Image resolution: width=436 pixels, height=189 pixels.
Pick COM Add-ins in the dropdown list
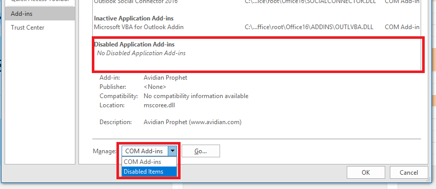coord(149,162)
